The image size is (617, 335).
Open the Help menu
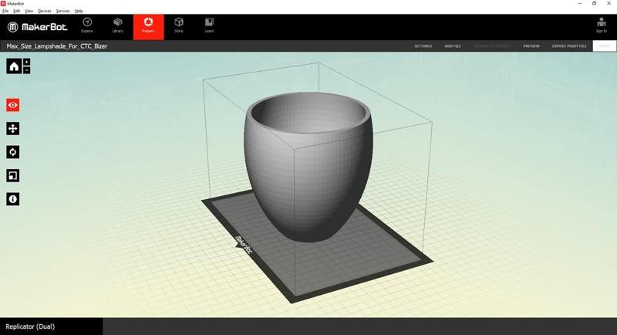79,11
